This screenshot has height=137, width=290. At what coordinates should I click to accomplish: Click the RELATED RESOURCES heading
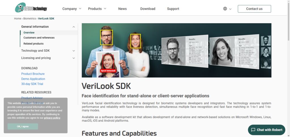pos(36,92)
